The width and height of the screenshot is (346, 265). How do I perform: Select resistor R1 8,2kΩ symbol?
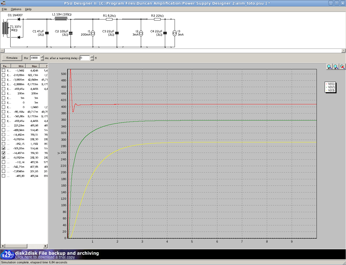109,19
